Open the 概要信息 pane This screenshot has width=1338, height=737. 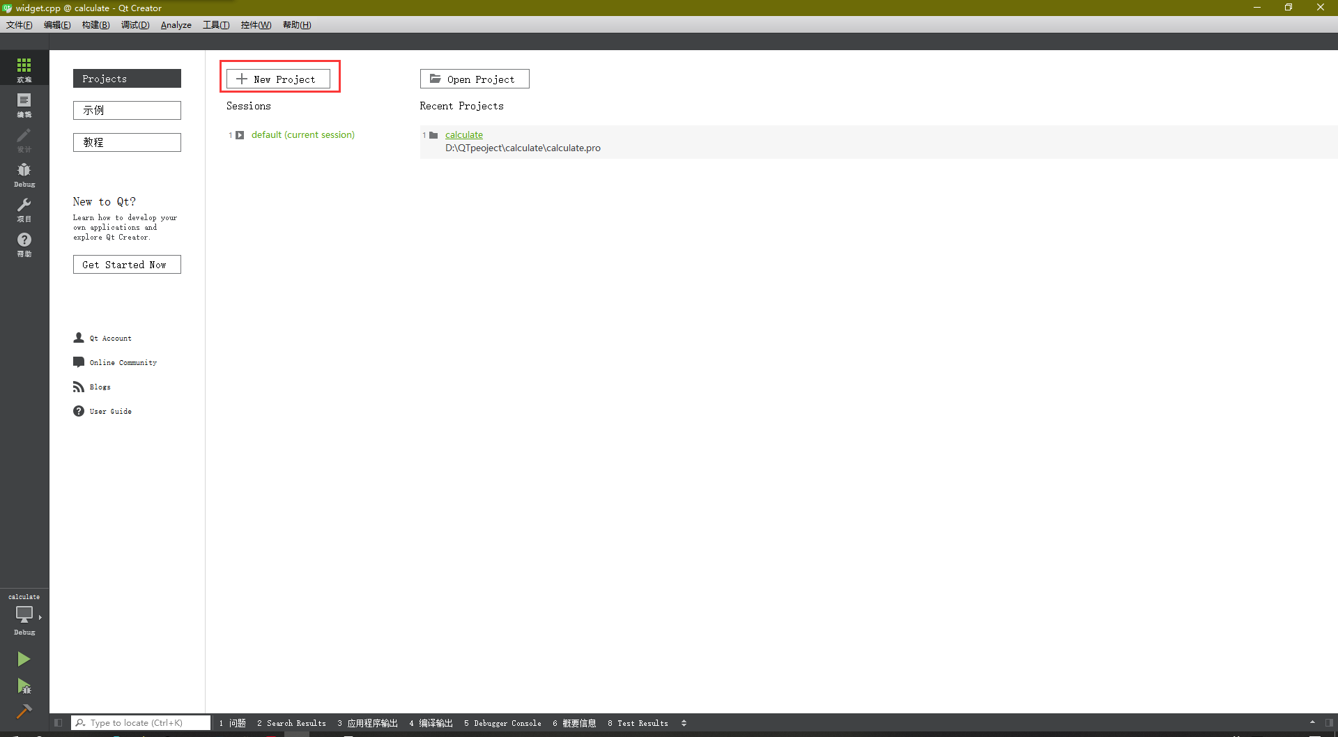click(x=574, y=723)
